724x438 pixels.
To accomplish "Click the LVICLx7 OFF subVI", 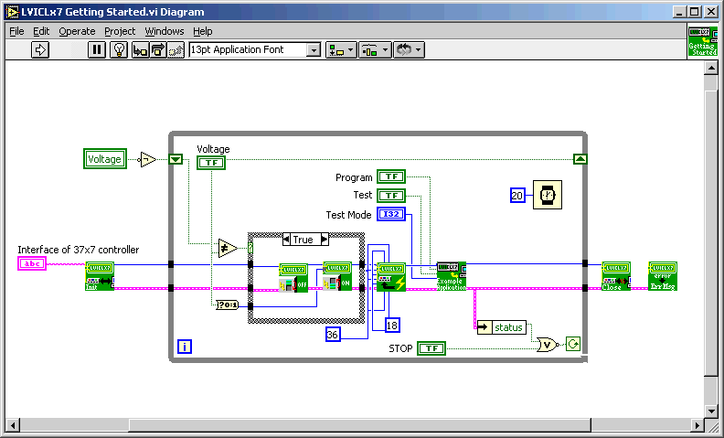I will click(293, 277).
